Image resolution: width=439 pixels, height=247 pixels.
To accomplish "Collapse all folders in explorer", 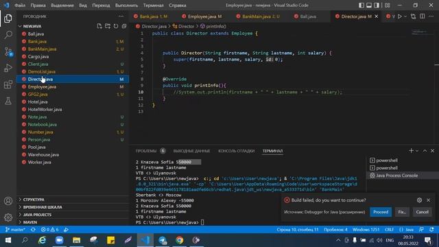I will click(x=124, y=26).
